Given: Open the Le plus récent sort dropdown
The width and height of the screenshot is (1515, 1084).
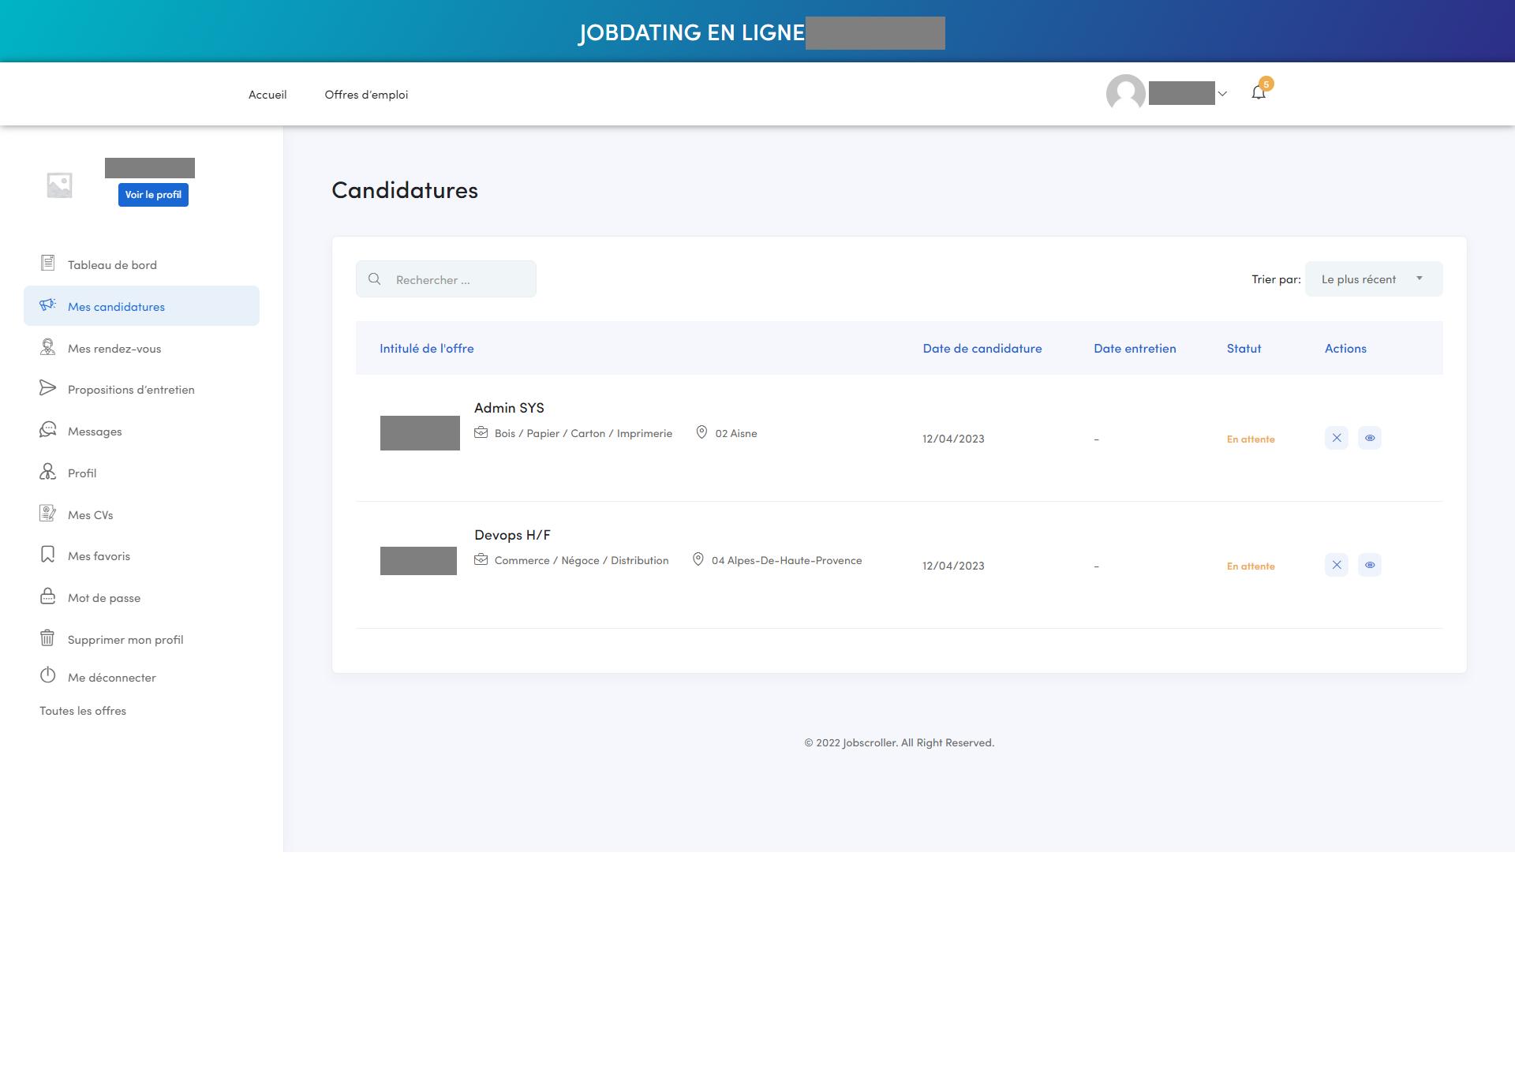Looking at the screenshot, I should (x=1373, y=279).
